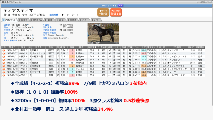Viewport: 213px width, 120px height.
Task: Click video icon for 京成杯 race
Action: [x=4, y=69]
